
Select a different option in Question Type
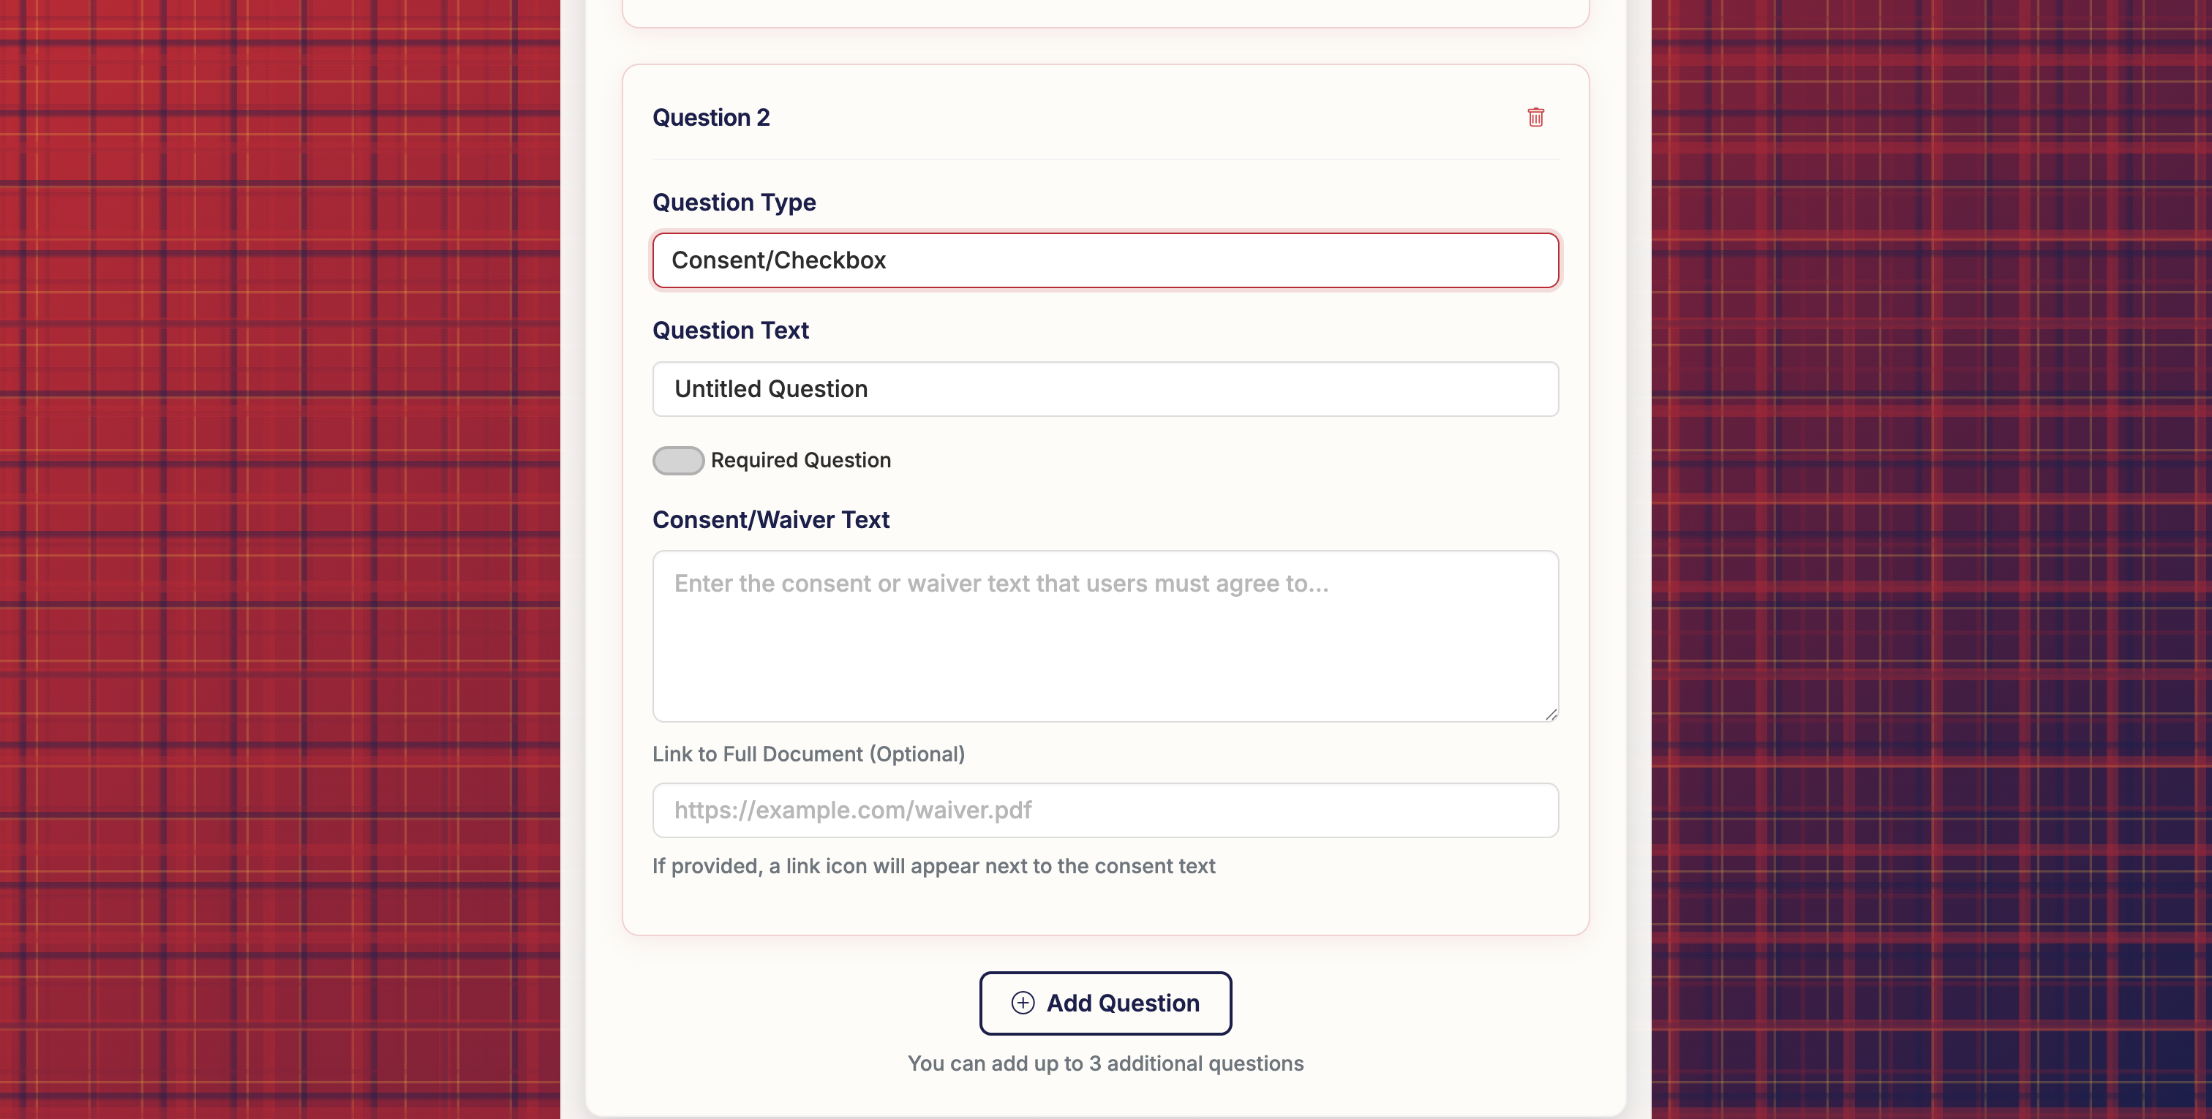(1105, 260)
